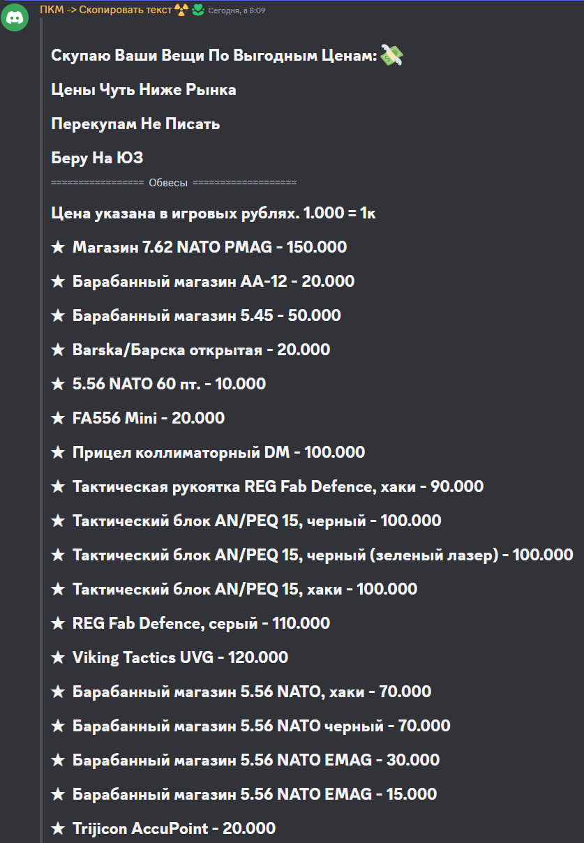Click the Сегодня, в 8:09 message timestamp
This screenshot has width=584, height=843.
click(x=236, y=10)
